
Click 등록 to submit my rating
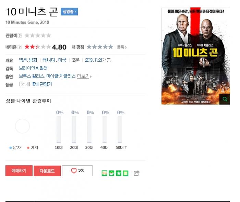(122, 47)
